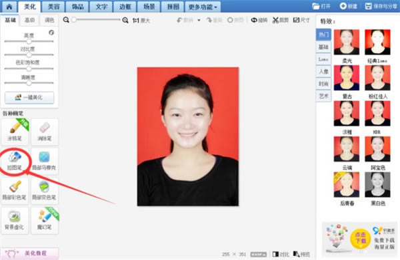Viewport: 400px width, 260px height.
Task: Click the 重做 redo arrow
Action: coord(214,20)
